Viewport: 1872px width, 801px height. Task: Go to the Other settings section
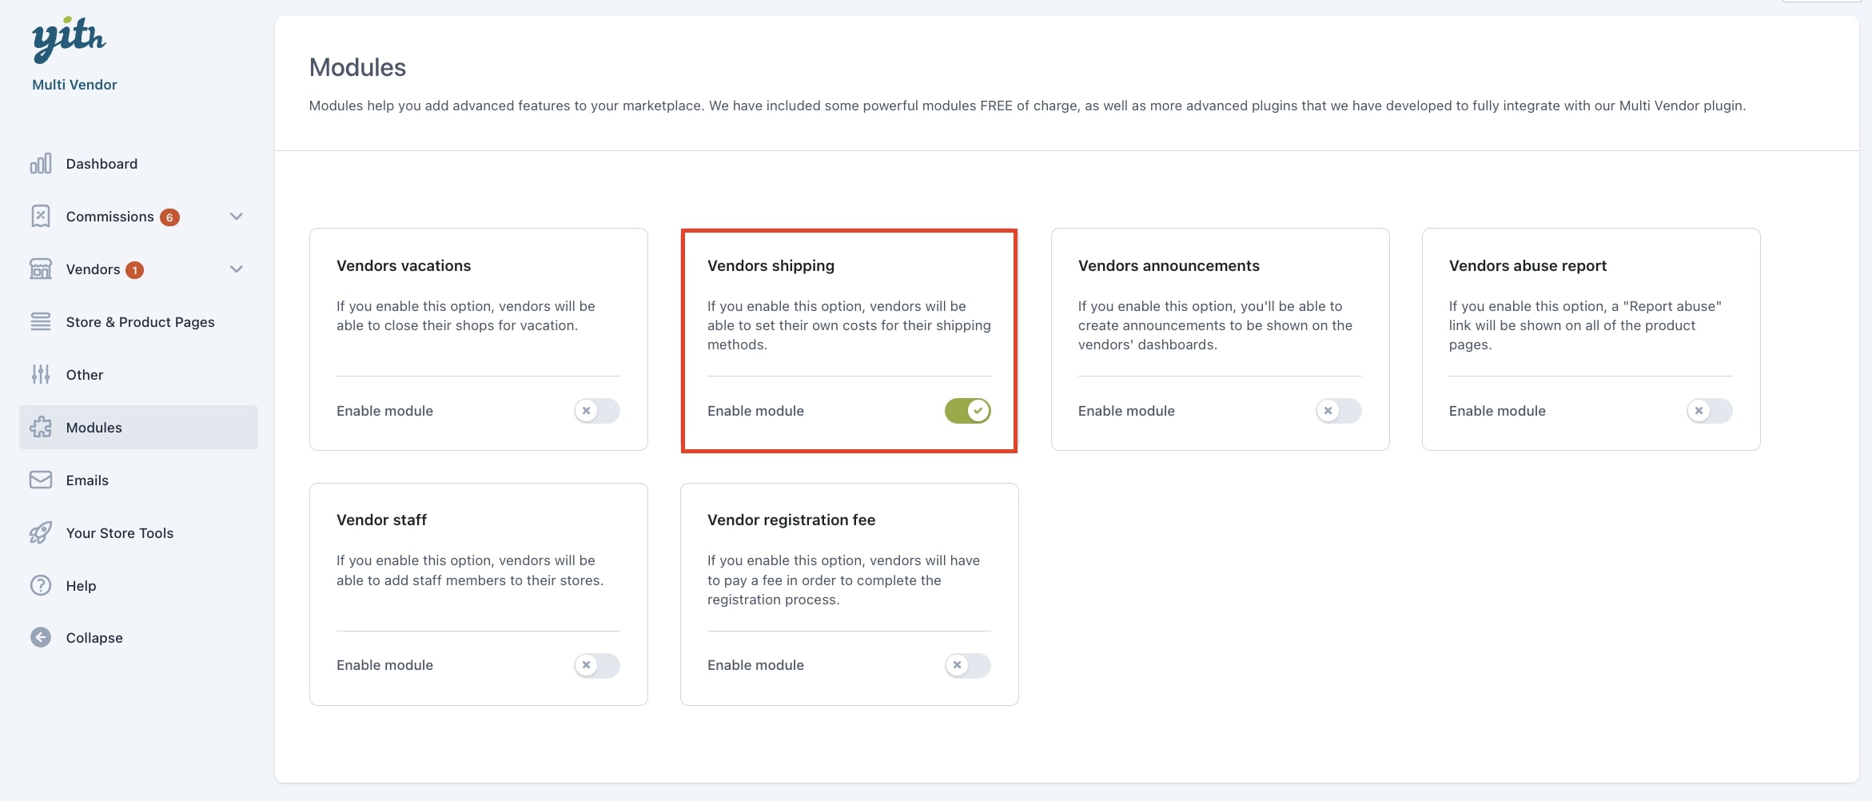[x=138, y=375]
